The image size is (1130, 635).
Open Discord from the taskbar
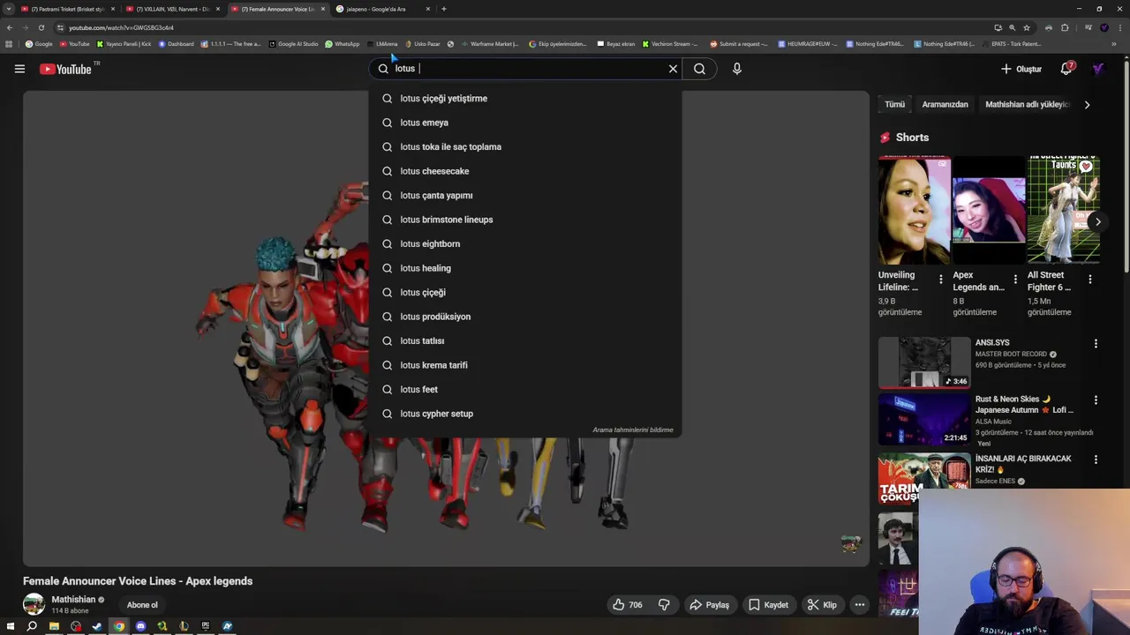pos(140,626)
